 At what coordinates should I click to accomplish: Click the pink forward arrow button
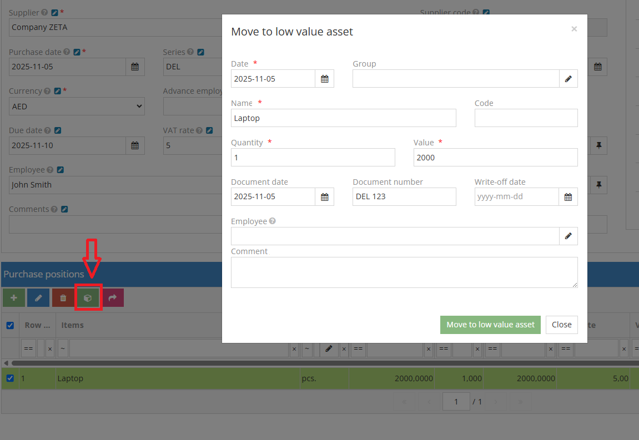click(x=112, y=298)
